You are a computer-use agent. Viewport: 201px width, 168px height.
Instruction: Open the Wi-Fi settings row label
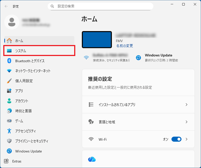pyautogui.click(x=103, y=139)
